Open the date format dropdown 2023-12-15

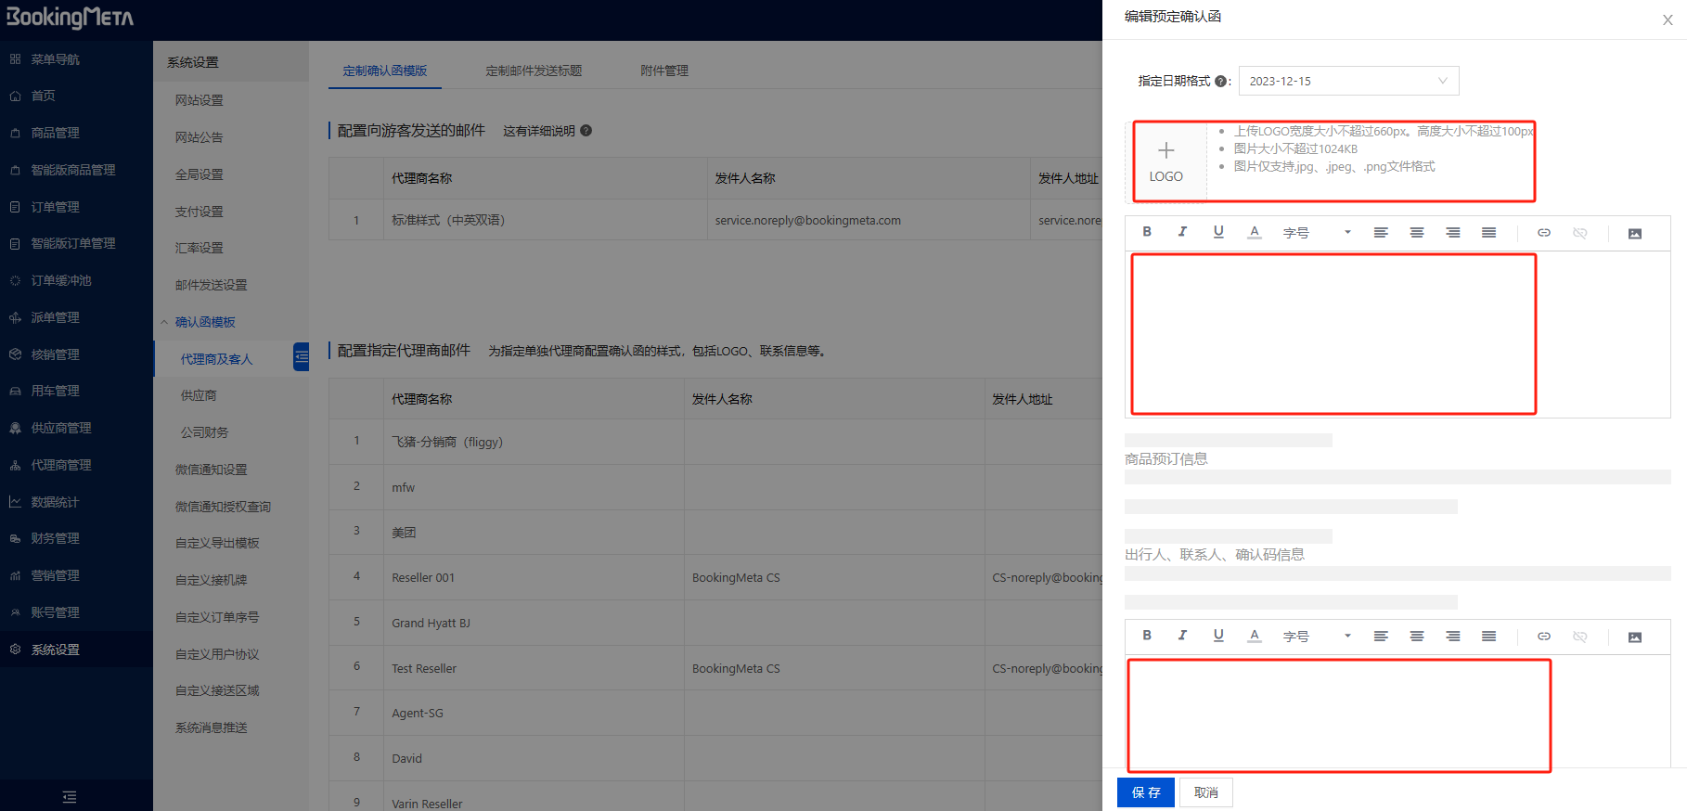(1348, 82)
